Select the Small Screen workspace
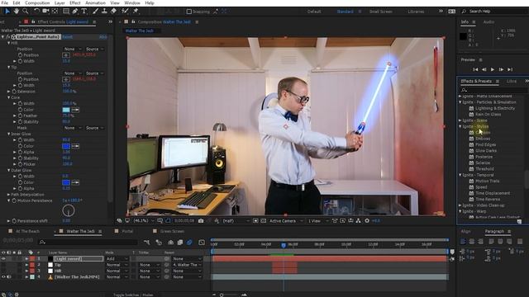 coord(380,12)
